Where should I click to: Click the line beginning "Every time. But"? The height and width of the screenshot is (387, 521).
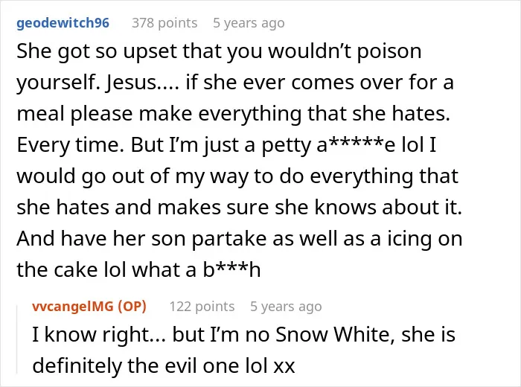(226, 145)
